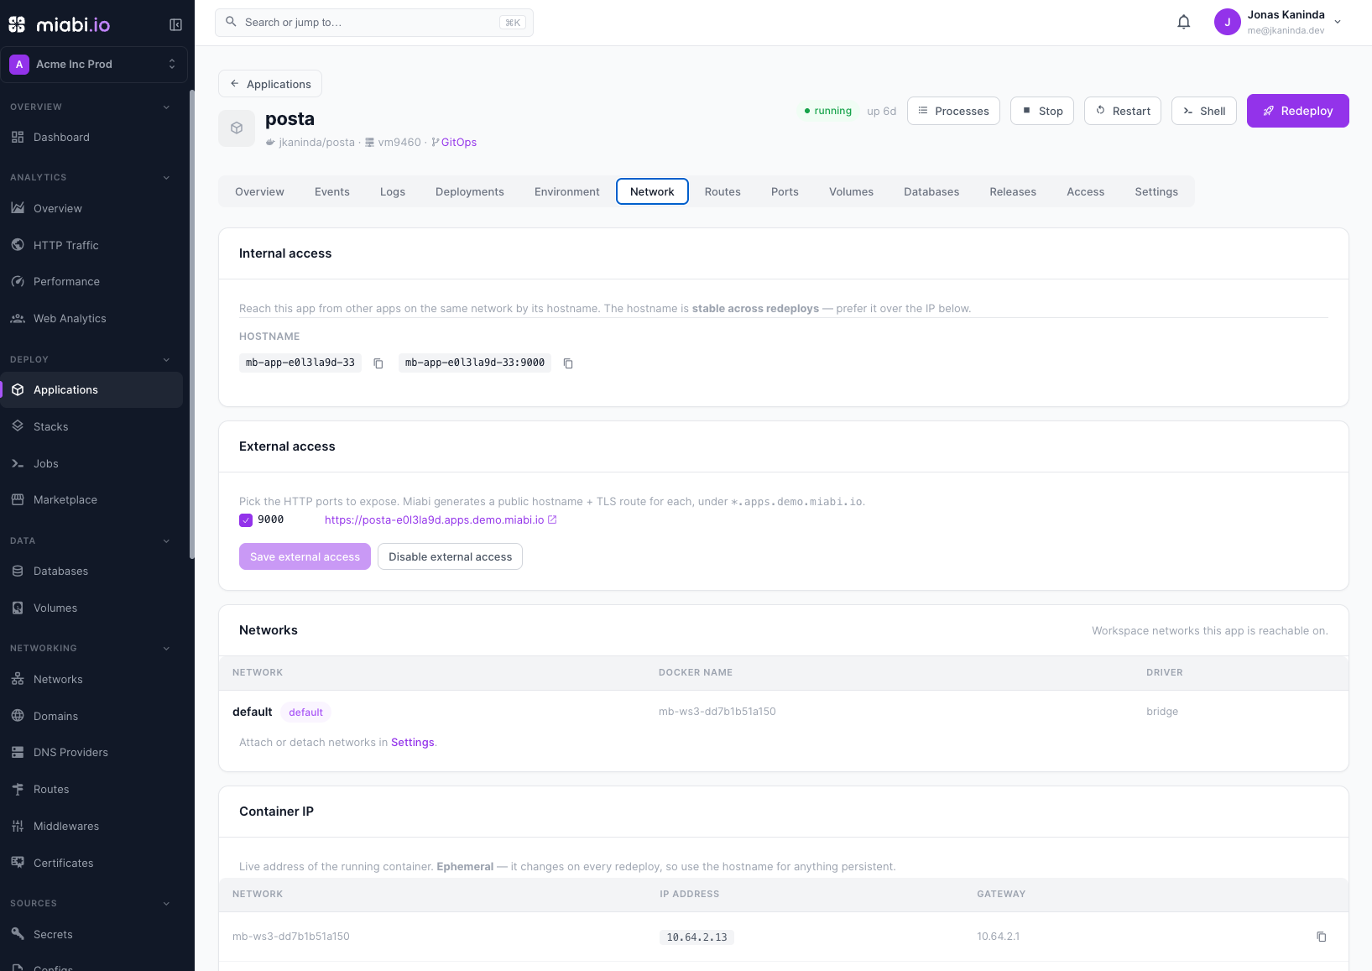Switch to the Environment tab
Viewport: 1372px width, 971px height.
pos(567,192)
